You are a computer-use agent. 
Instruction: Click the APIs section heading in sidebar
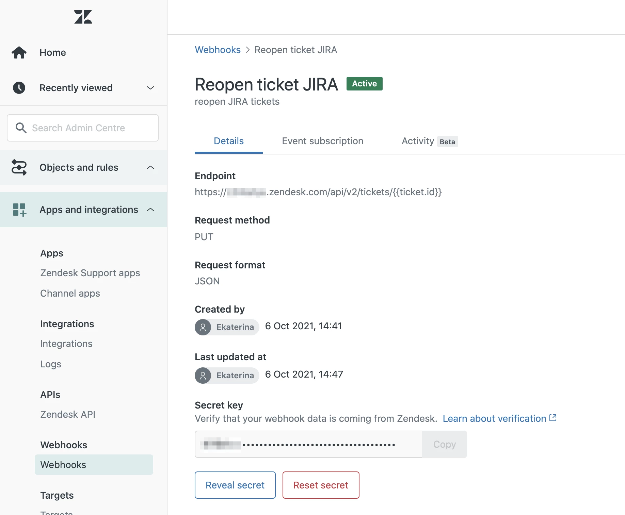point(50,395)
